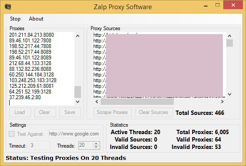This screenshot has width=246, height=166.
Task: Click the Clear button under Proxies
Action: pos(45,112)
